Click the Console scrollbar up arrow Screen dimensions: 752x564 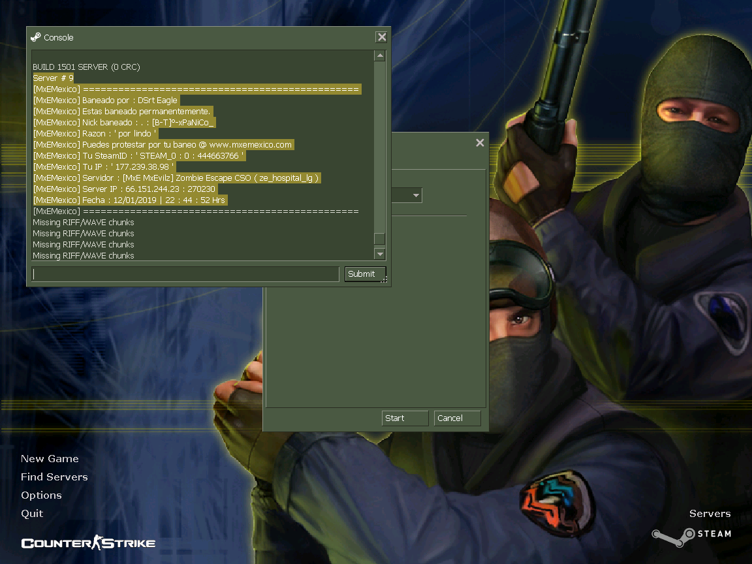[x=380, y=55]
